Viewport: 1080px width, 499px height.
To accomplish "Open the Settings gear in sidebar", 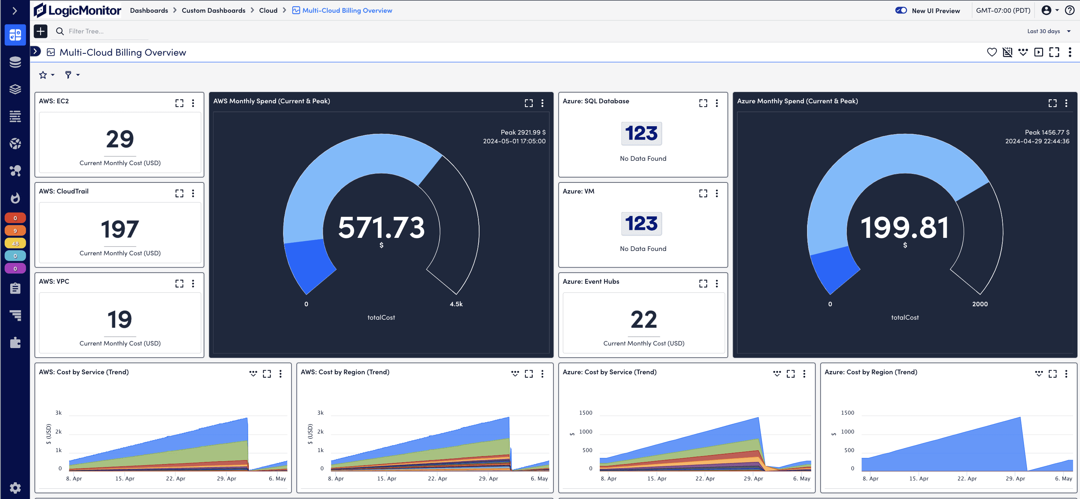I will click(15, 488).
